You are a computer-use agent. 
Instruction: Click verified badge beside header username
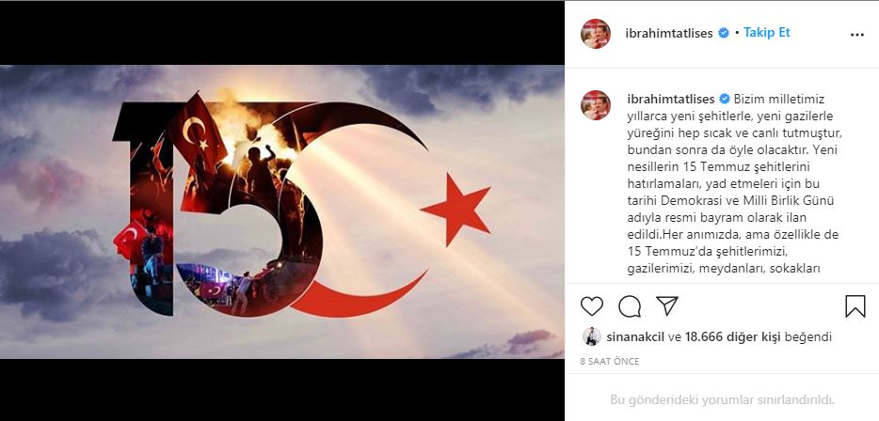coord(724,34)
